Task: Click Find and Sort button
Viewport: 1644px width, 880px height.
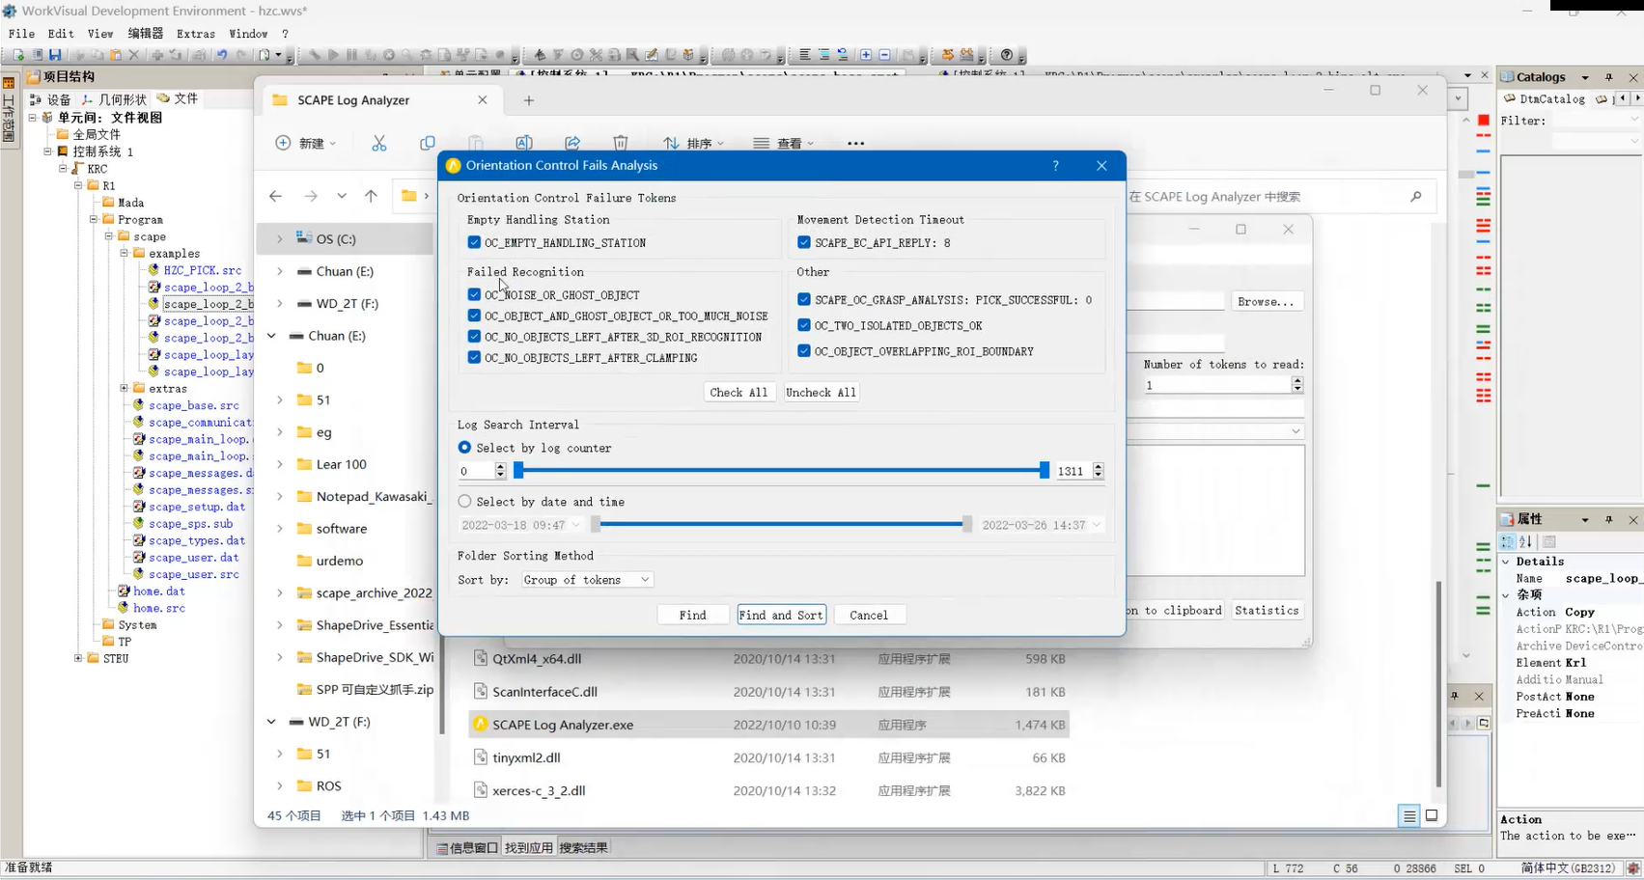Action: pyautogui.click(x=782, y=615)
